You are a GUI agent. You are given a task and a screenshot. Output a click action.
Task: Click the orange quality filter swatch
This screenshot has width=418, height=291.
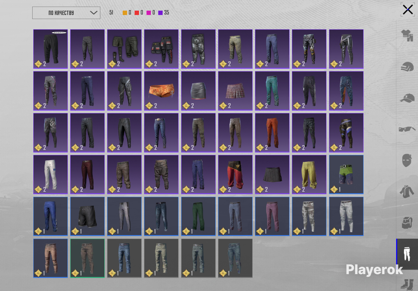125,13
